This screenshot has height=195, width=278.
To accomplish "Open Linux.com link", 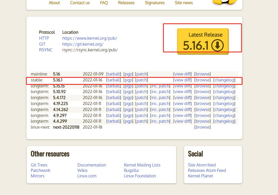I will (x=87, y=176).
